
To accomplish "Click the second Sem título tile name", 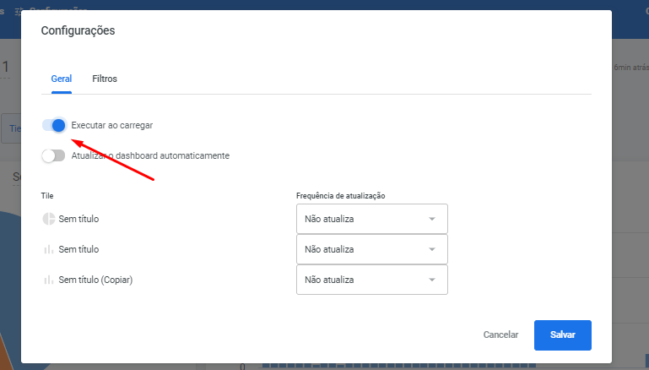I will click(x=78, y=249).
